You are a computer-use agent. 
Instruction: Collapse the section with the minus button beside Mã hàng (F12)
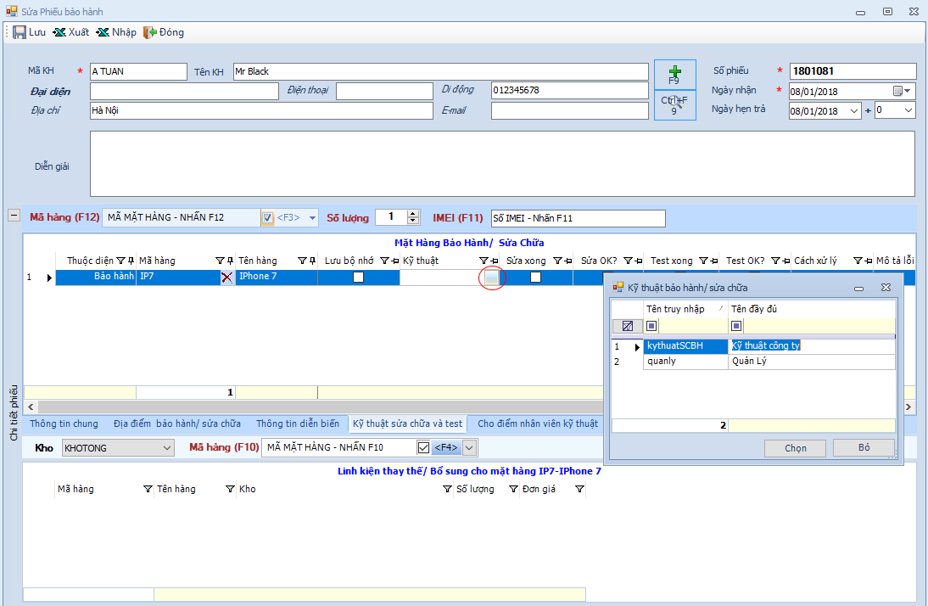click(x=14, y=216)
